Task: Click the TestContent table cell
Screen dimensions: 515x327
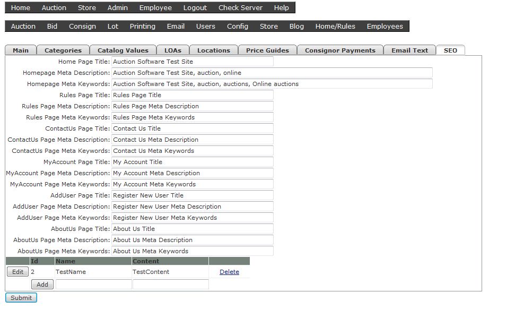Action: point(170,272)
